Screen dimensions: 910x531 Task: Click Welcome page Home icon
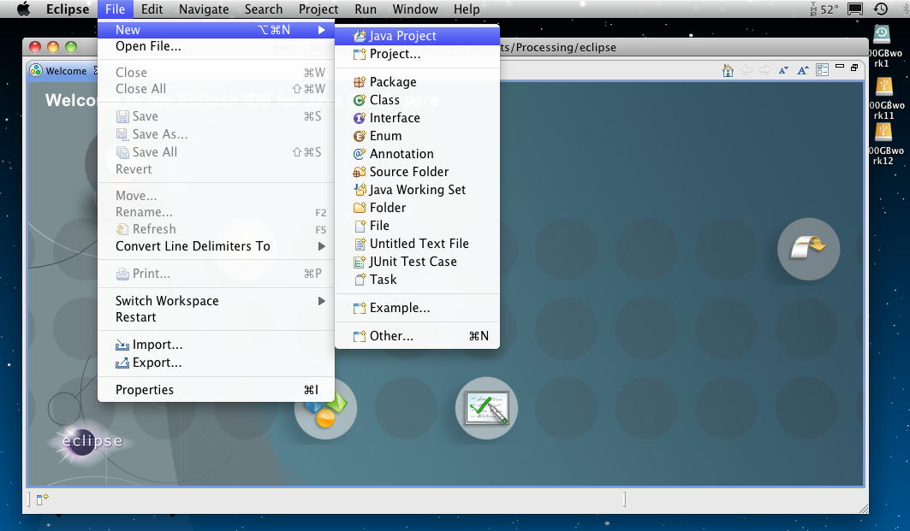pyautogui.click(x=728, y=71)
